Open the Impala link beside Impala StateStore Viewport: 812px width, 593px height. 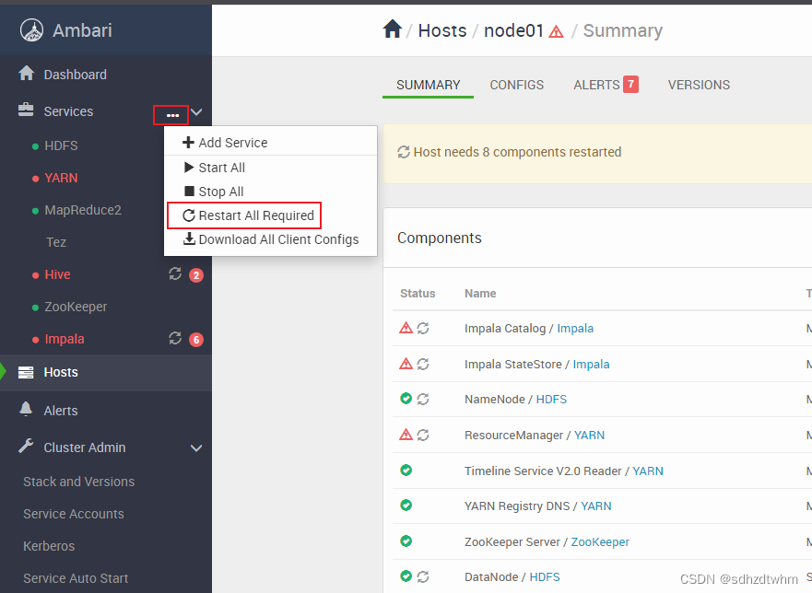(591, 365)
